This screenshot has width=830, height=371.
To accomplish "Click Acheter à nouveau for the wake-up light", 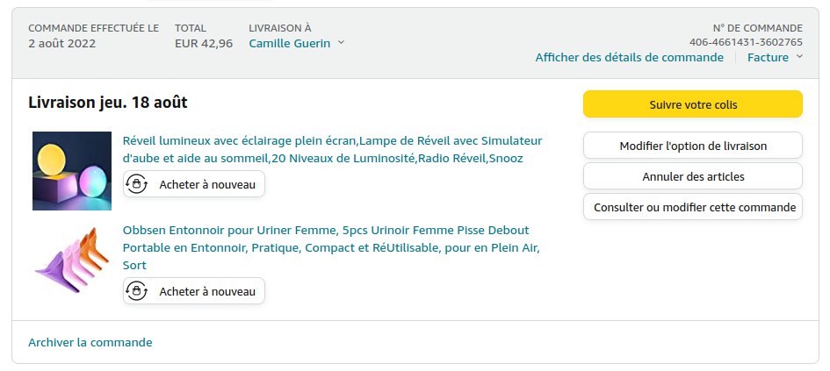I will 206,184.
